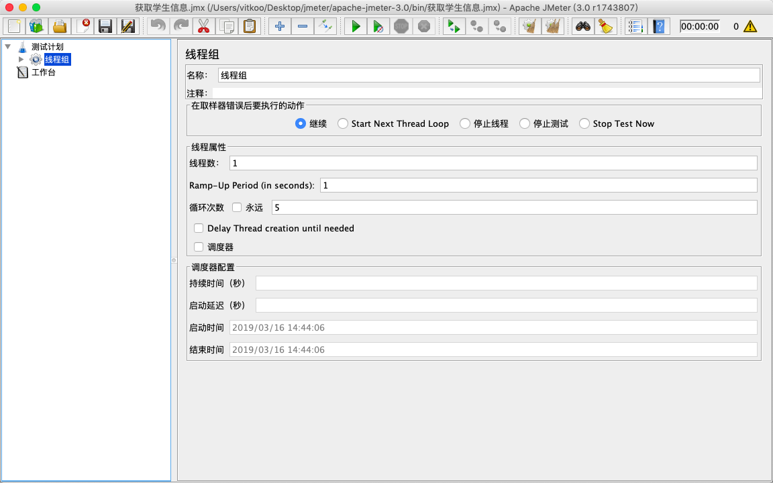Enable Delay Thread creation until needed
The height and width of the screenshot is (483, 773).
pos(199,228)
